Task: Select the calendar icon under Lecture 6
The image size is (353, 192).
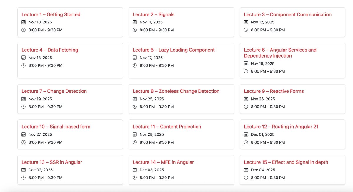Action: 246,63
